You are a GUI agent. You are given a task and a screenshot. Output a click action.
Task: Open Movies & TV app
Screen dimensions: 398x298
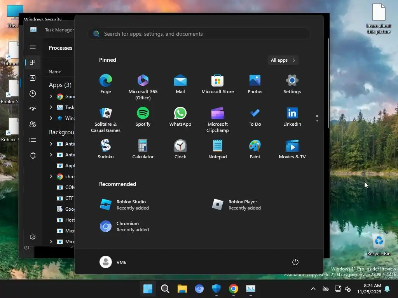[292, 149]
